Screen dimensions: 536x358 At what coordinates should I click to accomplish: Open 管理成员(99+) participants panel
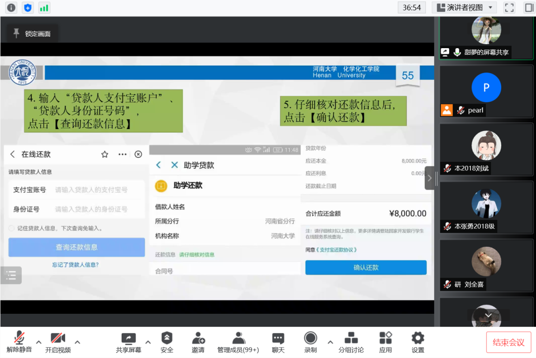(238, 342)
